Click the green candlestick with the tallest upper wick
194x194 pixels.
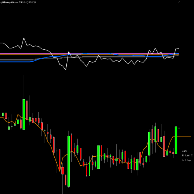pyautogui.click(x=24, y=114)
